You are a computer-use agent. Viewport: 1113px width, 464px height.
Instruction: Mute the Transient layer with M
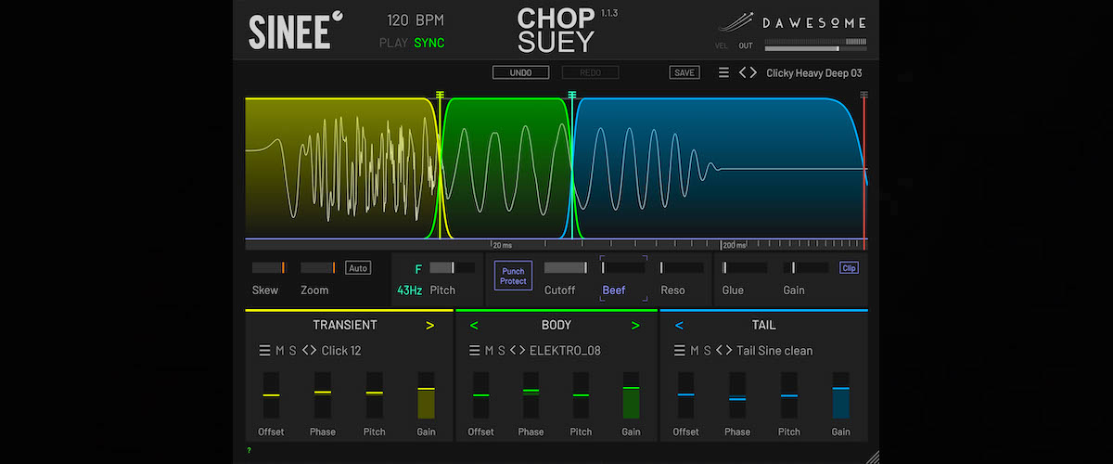tap(280, 351)
